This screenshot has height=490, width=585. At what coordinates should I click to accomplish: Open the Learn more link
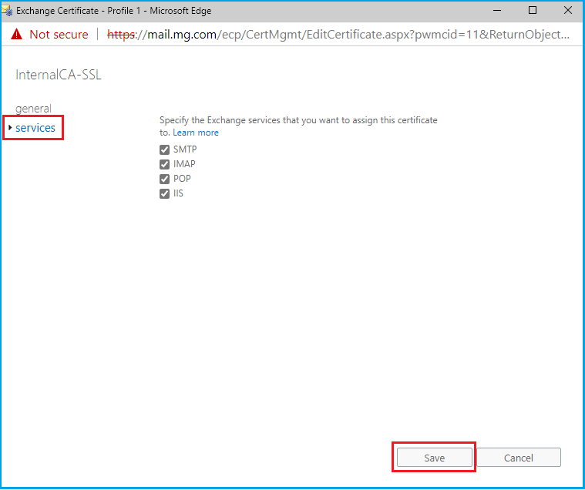tap(195, 133)
